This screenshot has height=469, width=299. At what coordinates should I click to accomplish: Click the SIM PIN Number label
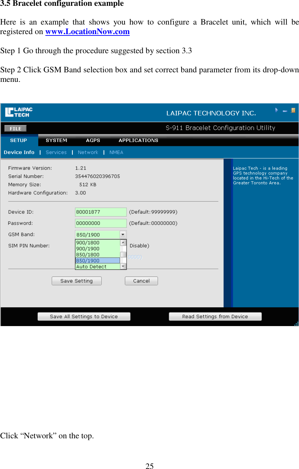(29, 246)
